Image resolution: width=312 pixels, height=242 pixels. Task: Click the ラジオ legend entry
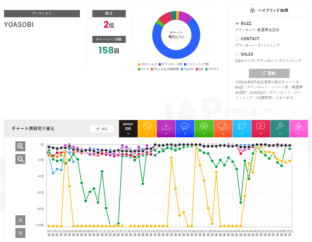pos(144,69)
